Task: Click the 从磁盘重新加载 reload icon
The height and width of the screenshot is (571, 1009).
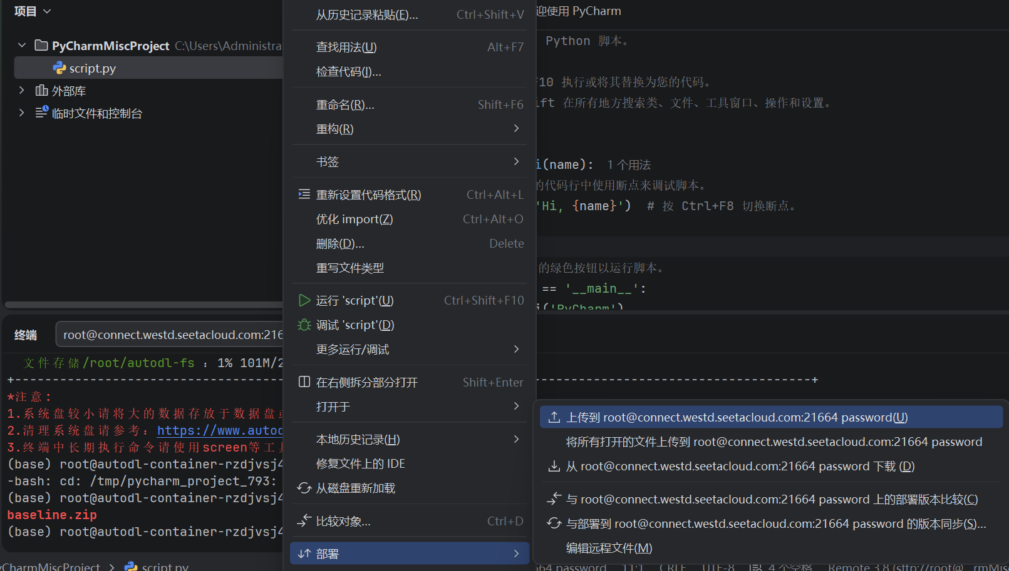Action: point(304,488)
